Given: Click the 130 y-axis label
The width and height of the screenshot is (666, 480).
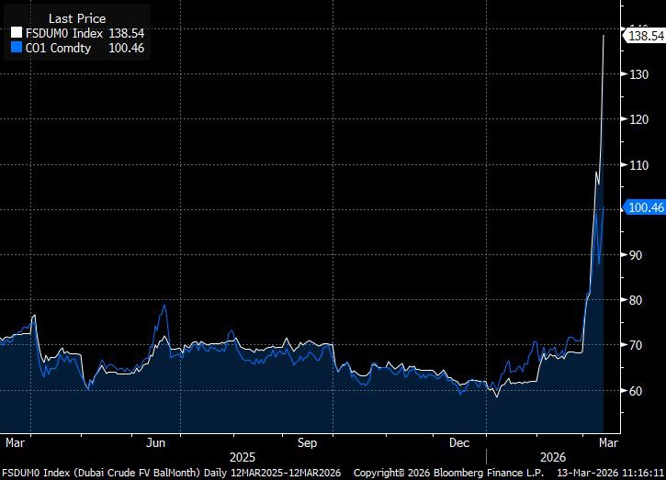Looking at the screenshot, I should coord(638,74).
